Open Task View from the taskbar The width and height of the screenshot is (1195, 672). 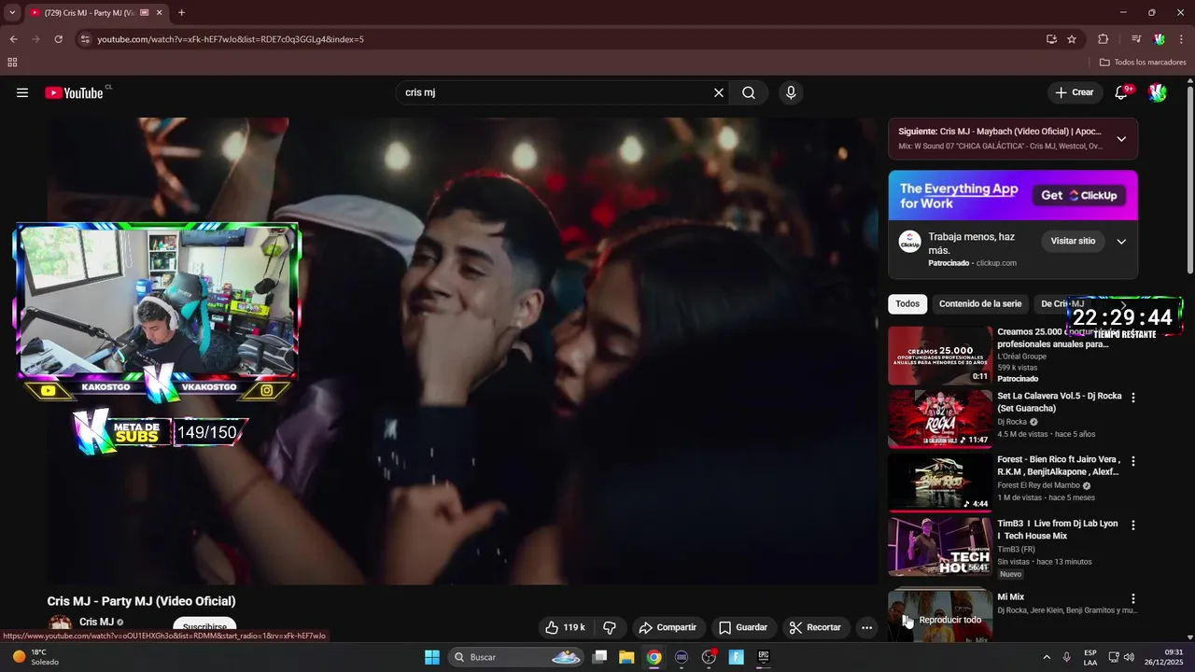click(600, 657)
